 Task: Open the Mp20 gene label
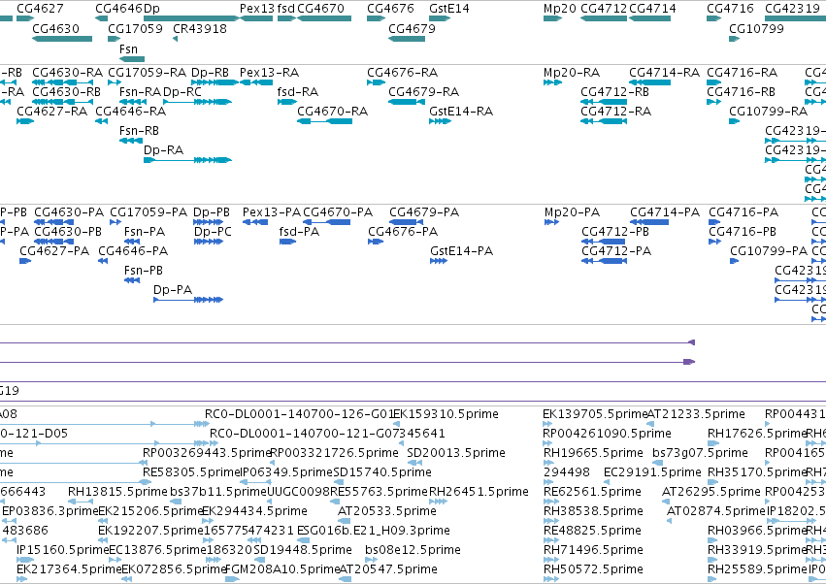pos(559,9)
